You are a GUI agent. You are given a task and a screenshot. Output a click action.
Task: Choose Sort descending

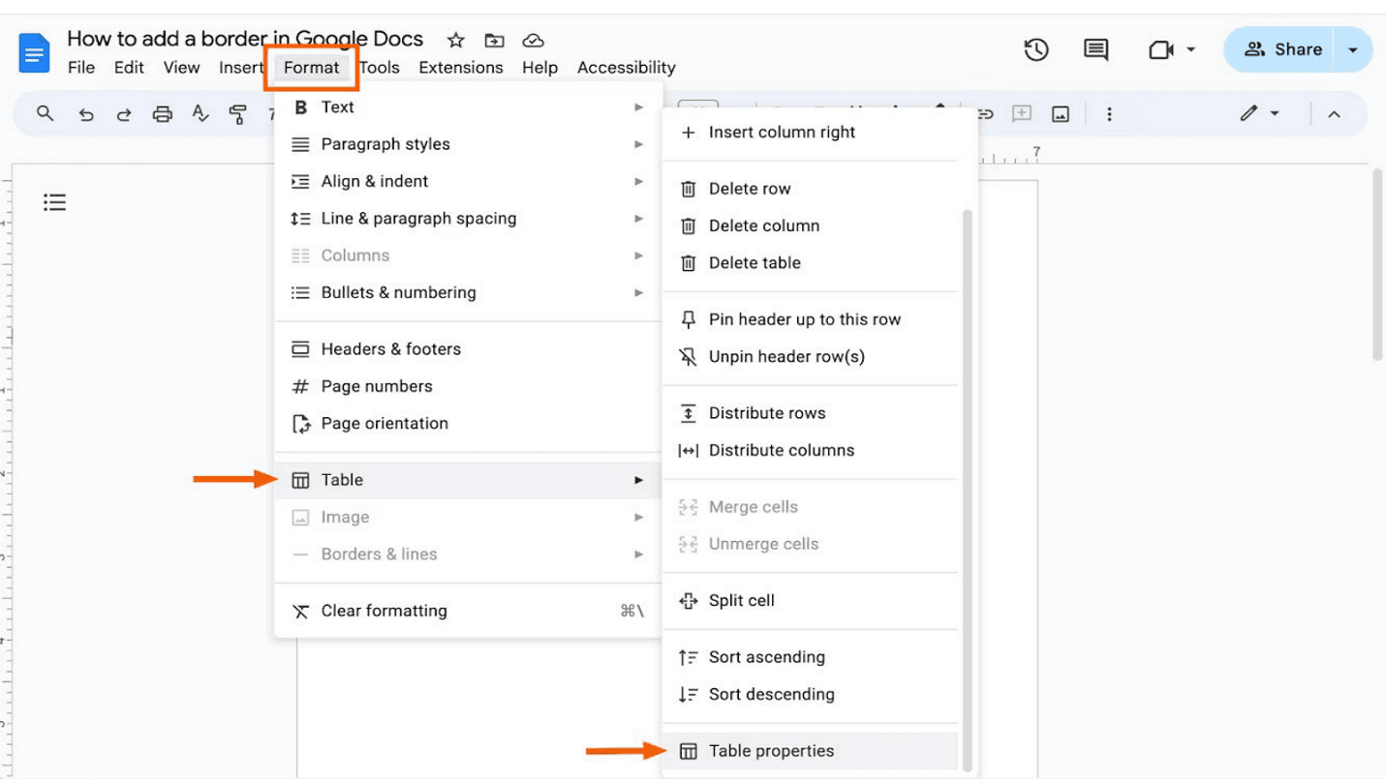[811, 694]
